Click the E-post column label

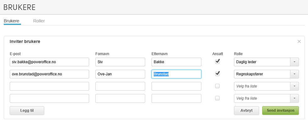[15, 54]
